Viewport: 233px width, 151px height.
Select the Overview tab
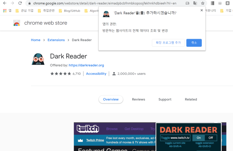point(111,99)
